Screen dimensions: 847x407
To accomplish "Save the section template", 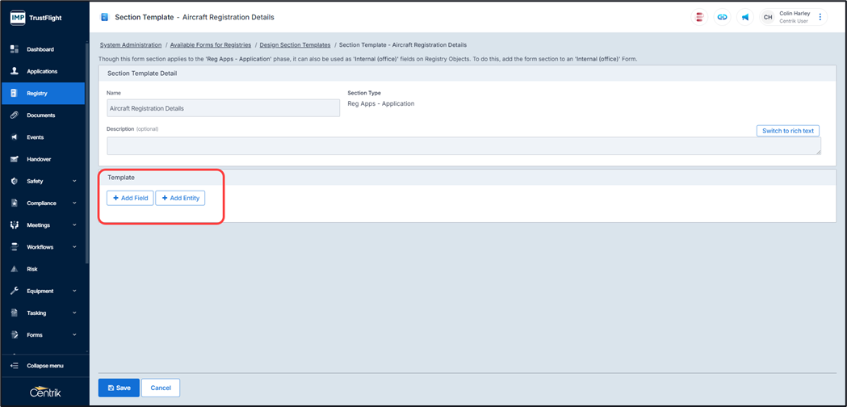I will click(119, 388).
